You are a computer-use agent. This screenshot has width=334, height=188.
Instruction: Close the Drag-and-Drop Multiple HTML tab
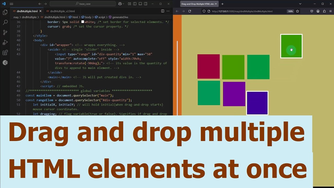click(216, 4)
